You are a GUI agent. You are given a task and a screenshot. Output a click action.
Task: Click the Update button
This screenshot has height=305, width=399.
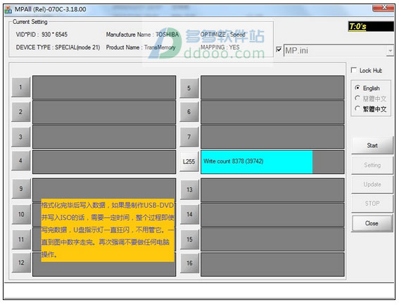(x=372, y=185)
